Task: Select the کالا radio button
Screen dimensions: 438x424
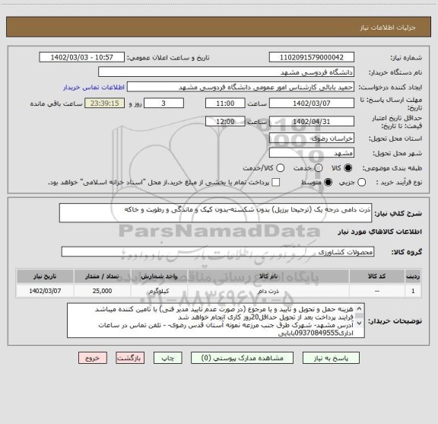Action: 348,168
